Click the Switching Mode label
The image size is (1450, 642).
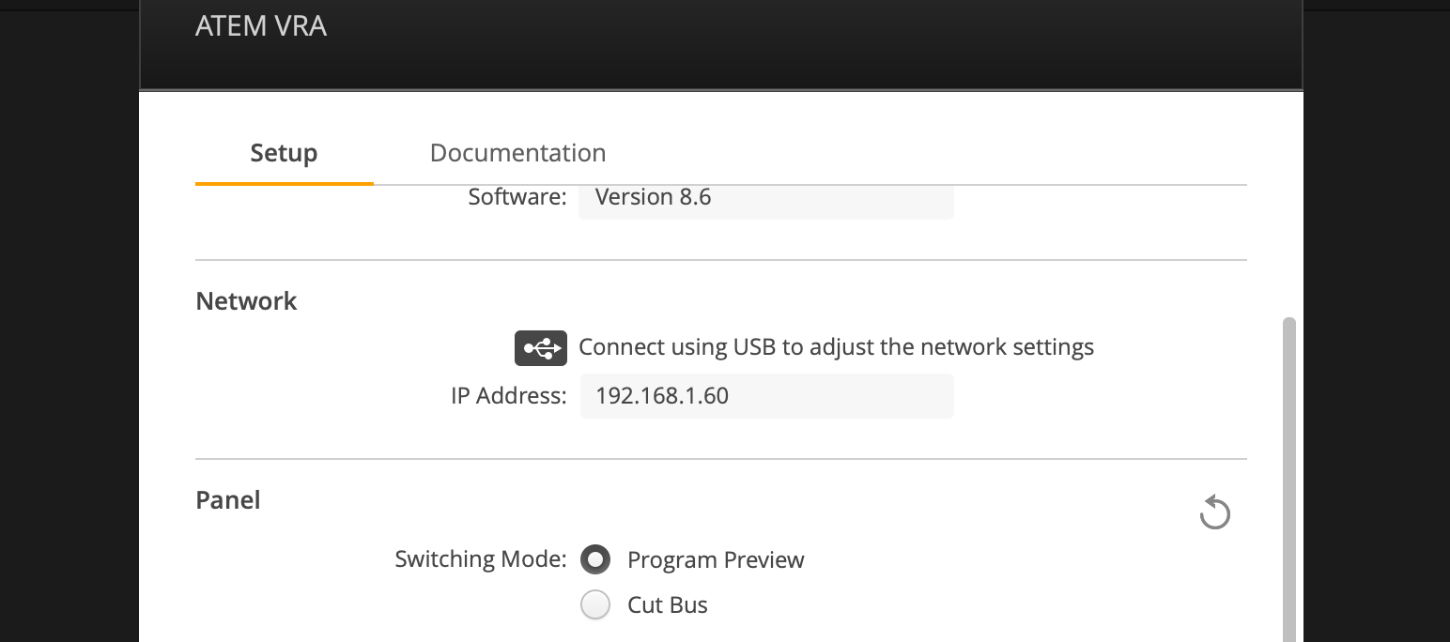pyautogui.click(x=481, y=559)
